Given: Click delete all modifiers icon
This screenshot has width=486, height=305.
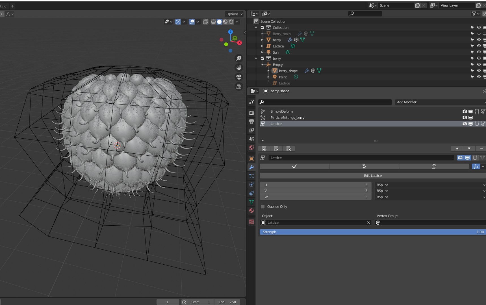Looking at the screenshot, I should (x=288, y=149).
